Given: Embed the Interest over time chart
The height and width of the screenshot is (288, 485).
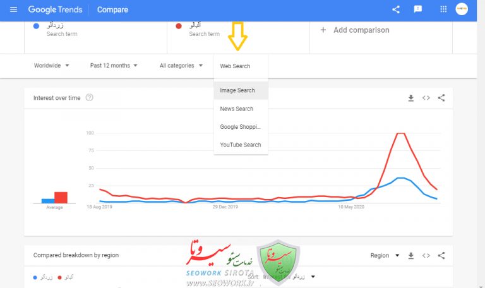Looking at the screenshot, I should [426, 98].
